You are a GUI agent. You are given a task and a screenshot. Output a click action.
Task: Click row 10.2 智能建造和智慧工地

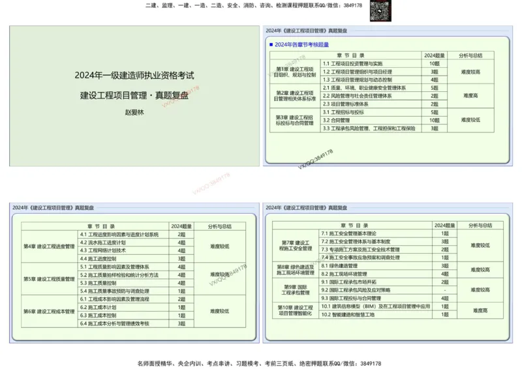click(x=376, y=314)
